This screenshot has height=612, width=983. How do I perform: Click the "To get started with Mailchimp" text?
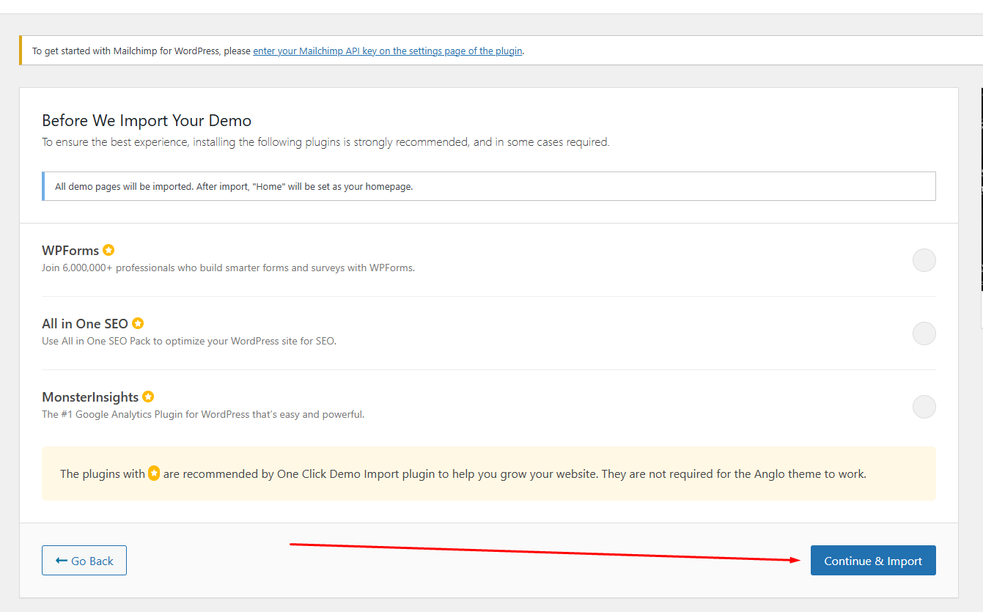coord(141,51)
